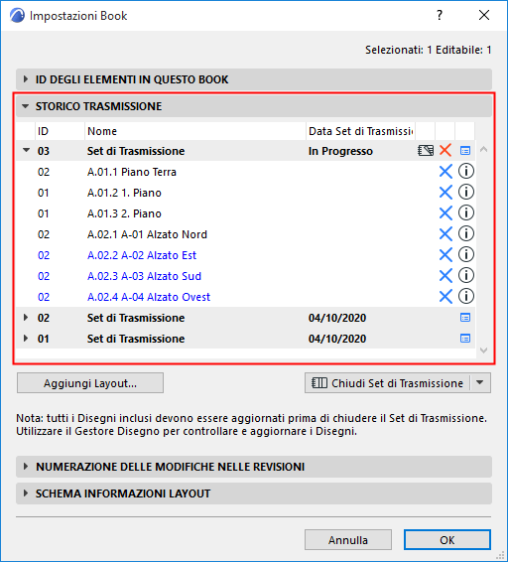Remove A.01.3 2. Piano with blue X
Image resolution: width=508 pixels, height=562 pixels.
point(445,212)
